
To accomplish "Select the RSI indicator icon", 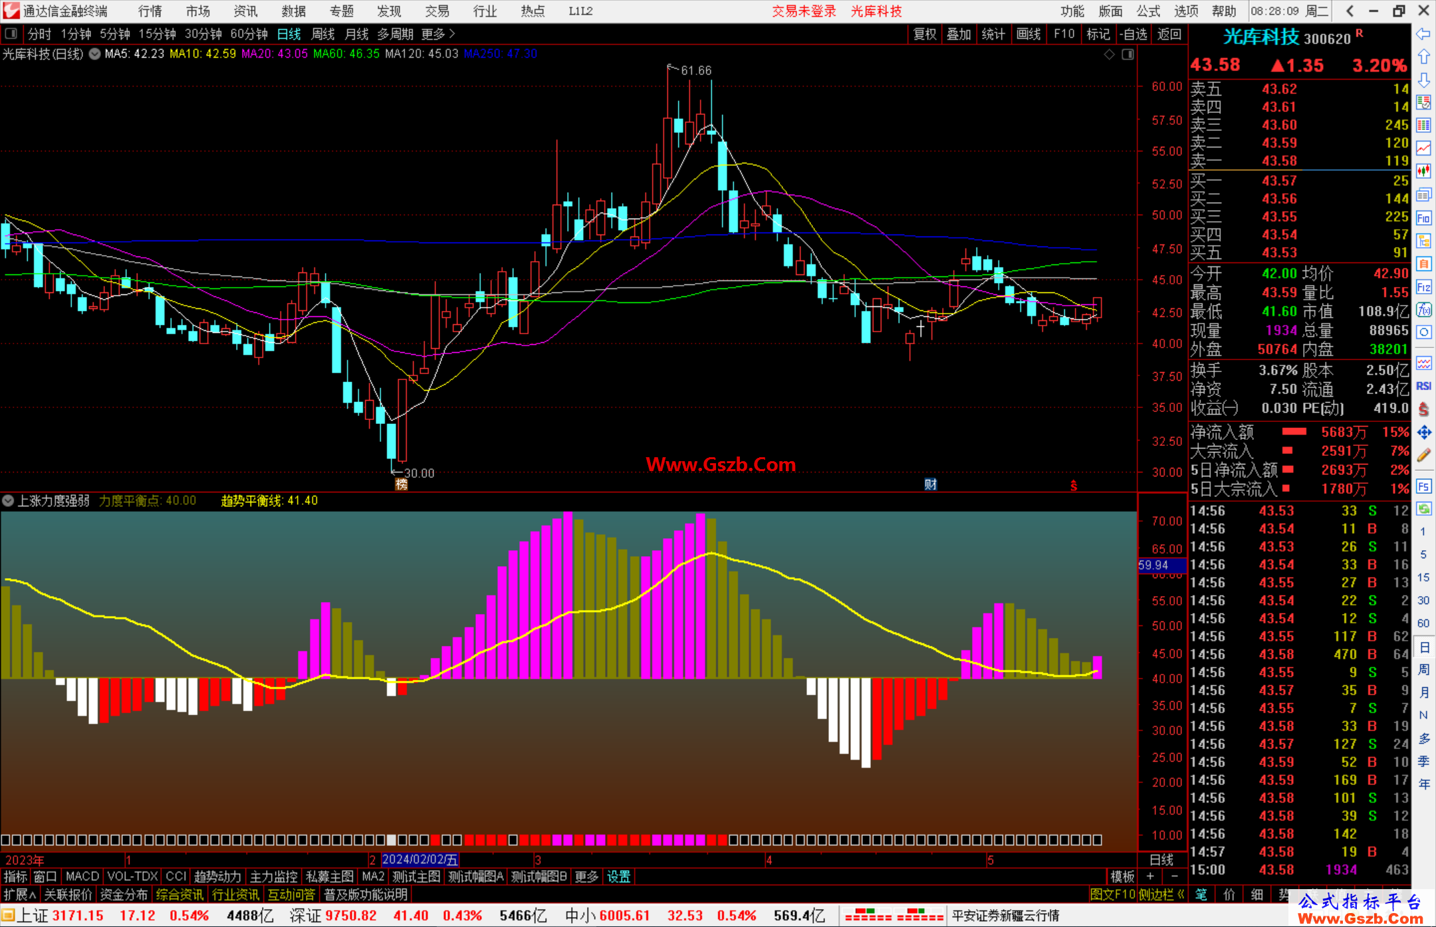I will click(x=1423, y=386).
